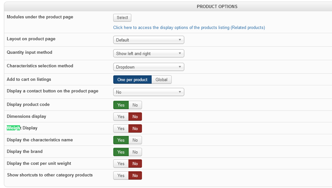Expand the Quantity input method dropdown
The image size is (332, 188).
(x=148, y=53)
